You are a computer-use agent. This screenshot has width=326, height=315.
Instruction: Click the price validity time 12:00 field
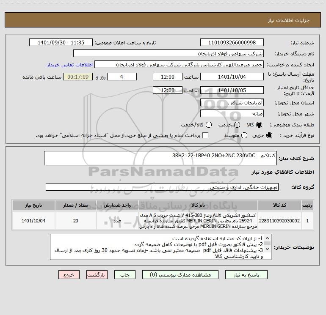coord(168,90)
